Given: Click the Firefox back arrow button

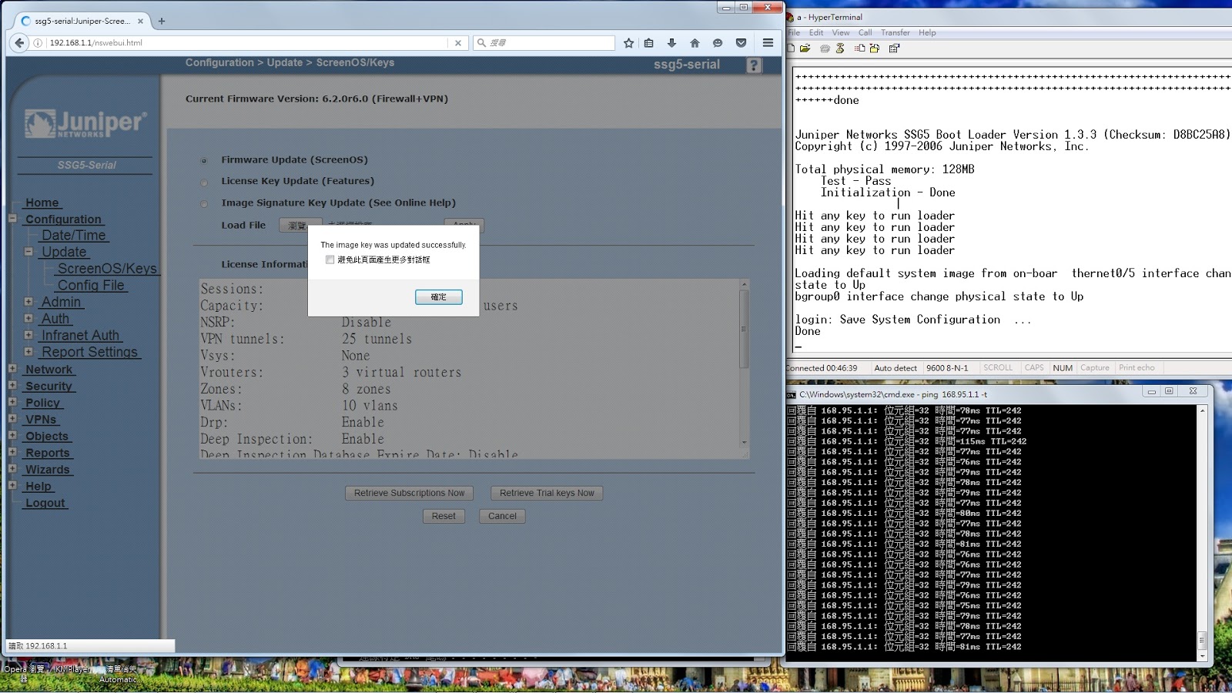Looking at the screenshot, I should (20, 43).
